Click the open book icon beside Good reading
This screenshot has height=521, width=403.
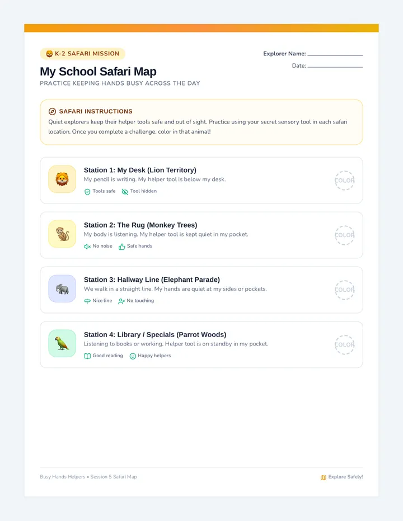pos(87,356)
